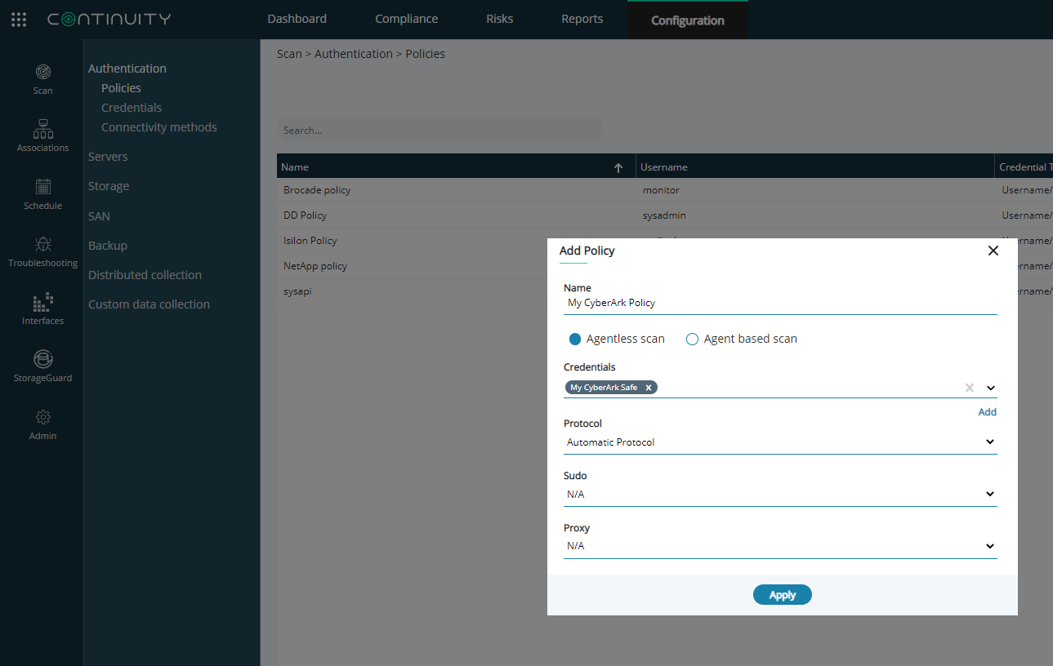The width and height of the screenshot is (1053, 666).
Task: Click the Continuity logo
Action: click(109, 20)
